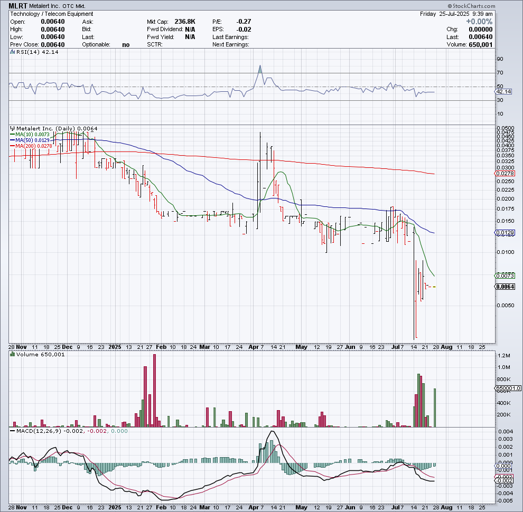This screenshot has width=523, height=512.
Task: Click the red MA(200) legend line swatch
Action: pyautogui.click(x=12, y=146)
